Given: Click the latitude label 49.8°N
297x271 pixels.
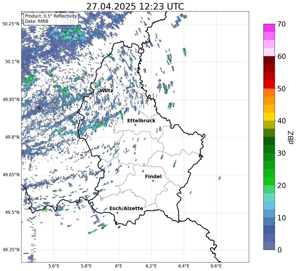Looking at the screenshot, I should (12, 137).
